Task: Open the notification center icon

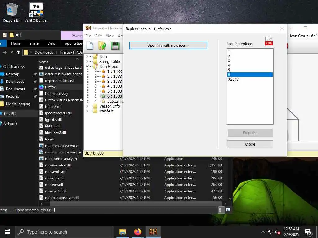Action: click(x=308, y=232)
